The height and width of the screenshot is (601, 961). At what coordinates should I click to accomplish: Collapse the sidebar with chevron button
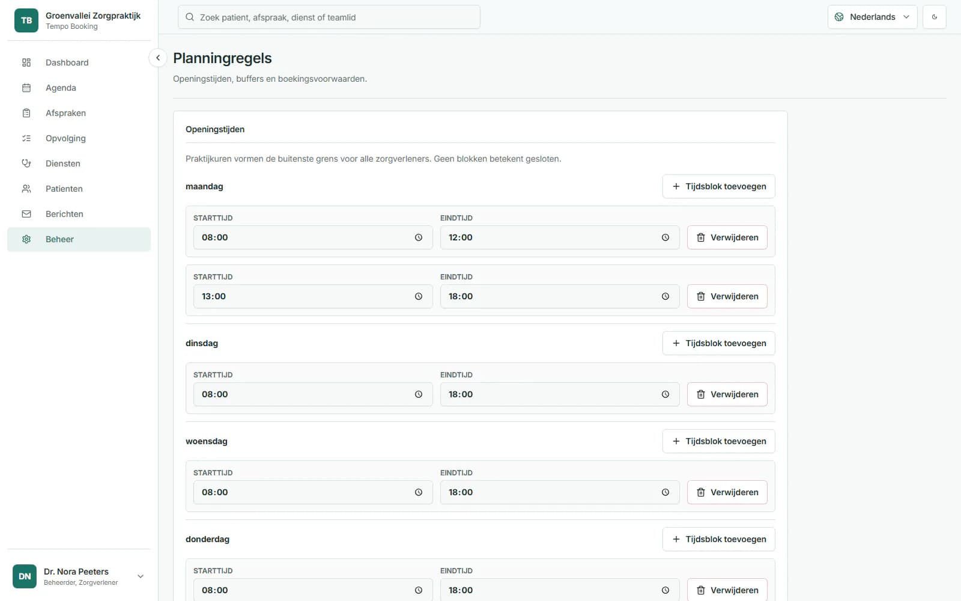tap(157, 58)
